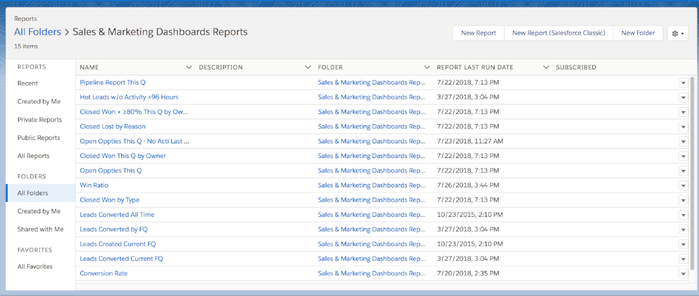Open row actions for Conversion Rate
Viewport: 699px width, 296px height.
pyautogui.click(x=683, y=274)
